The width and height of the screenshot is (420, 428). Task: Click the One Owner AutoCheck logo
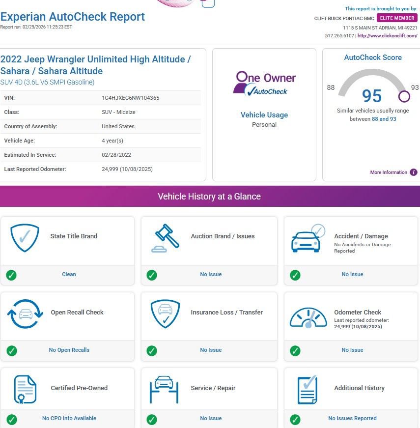[x=264, y=84]
